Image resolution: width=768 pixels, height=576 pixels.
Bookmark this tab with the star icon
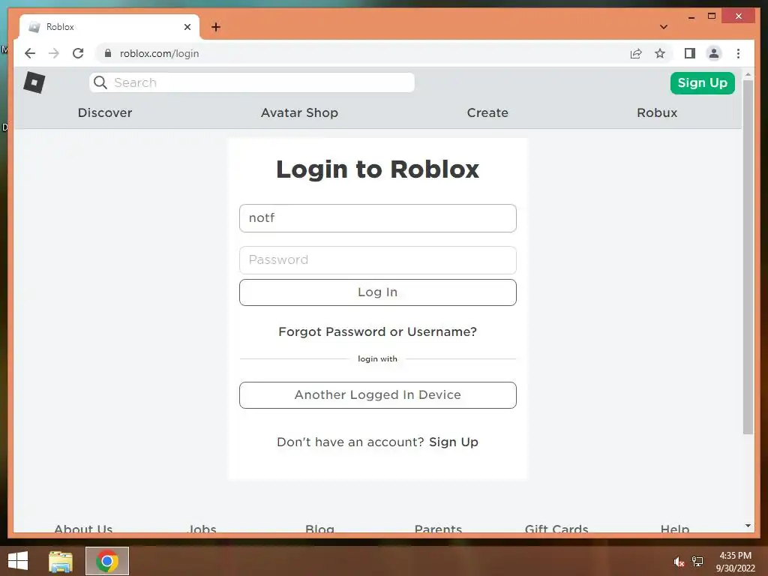pos(660,53)
